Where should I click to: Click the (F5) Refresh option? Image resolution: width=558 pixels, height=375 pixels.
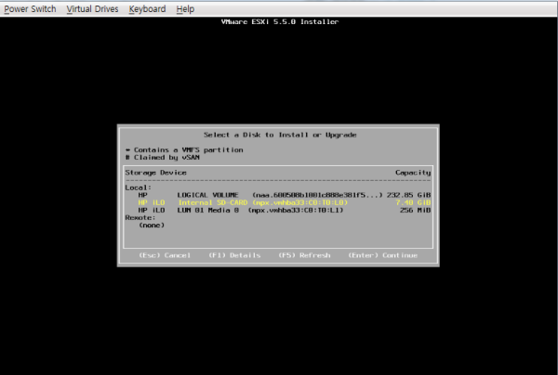coord(304,255)
